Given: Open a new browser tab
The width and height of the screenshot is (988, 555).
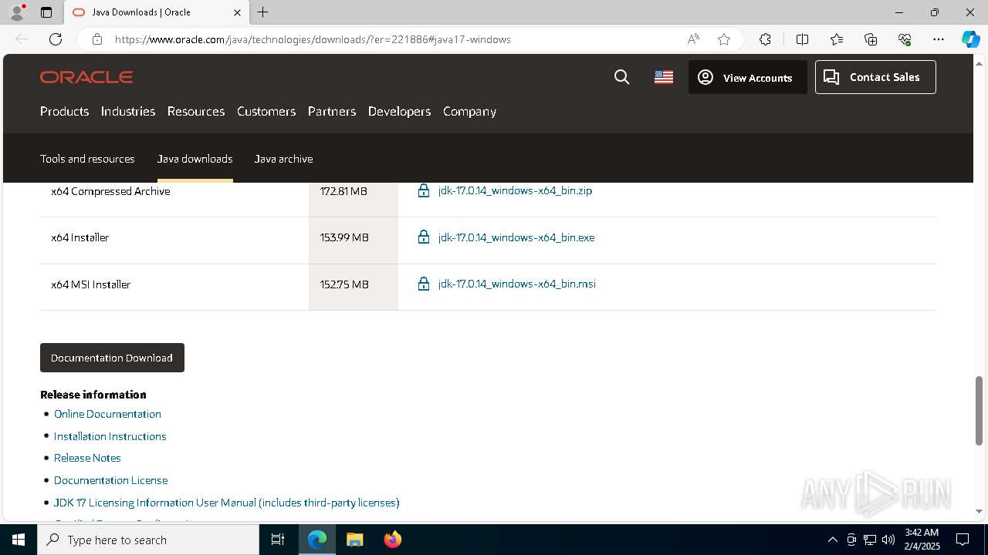Looking at the screenshot, I should (x=263, y=12).
